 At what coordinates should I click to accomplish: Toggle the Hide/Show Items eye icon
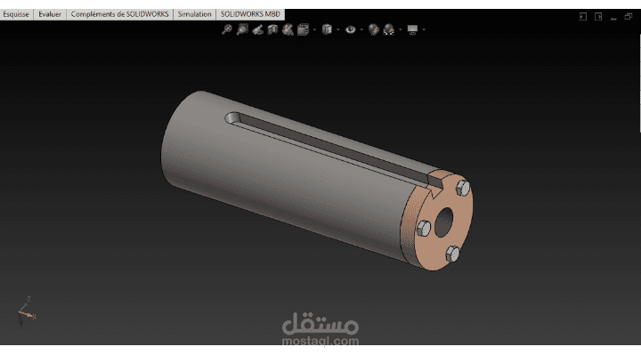coord(351,29)
